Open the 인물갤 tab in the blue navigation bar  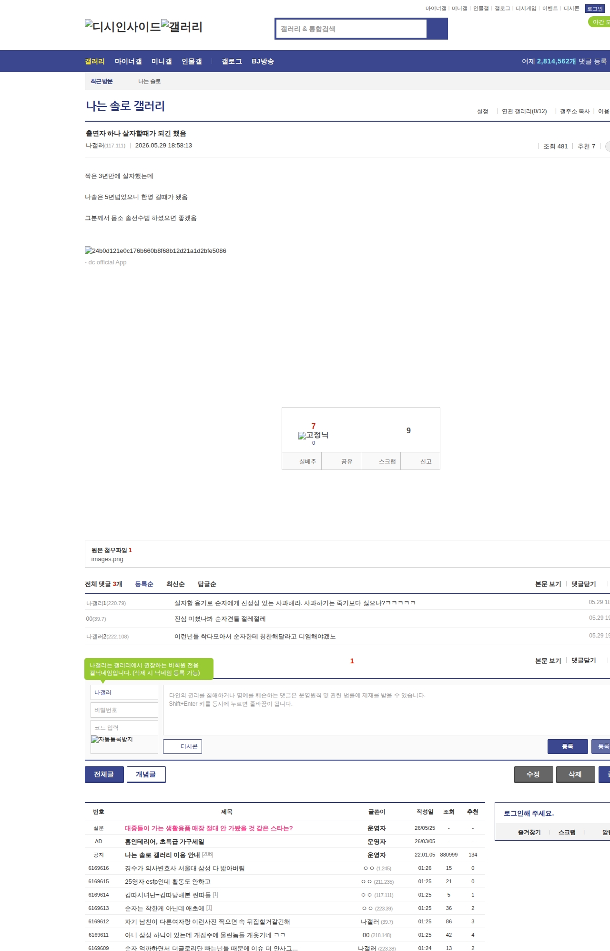coord(192,62)
